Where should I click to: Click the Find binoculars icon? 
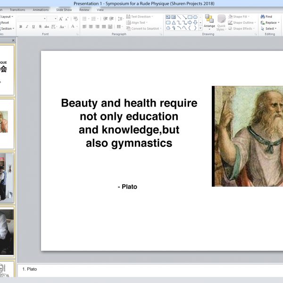262,17
